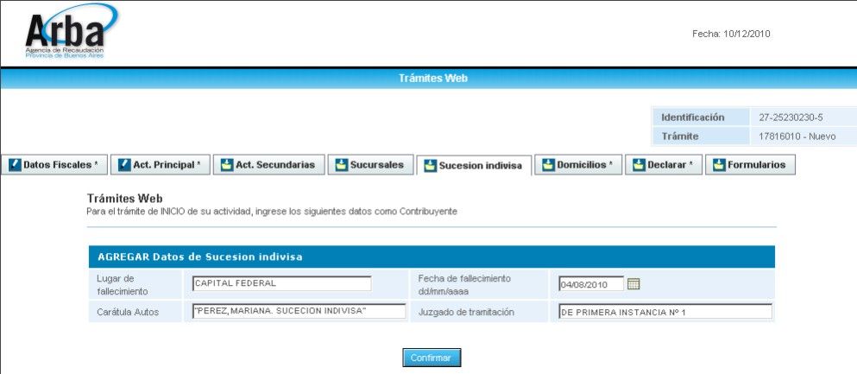Viewport: 857px width, 374px height.
Task: Click the 'Para el trámite de INICIO' instruction text
Action: tap(272, 211)
